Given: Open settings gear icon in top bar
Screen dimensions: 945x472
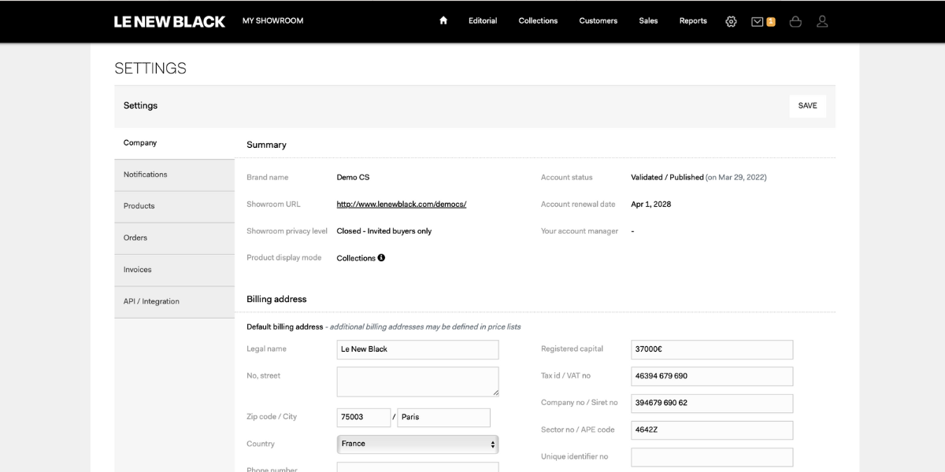Looking at the screenshot, I should (731, 21).
